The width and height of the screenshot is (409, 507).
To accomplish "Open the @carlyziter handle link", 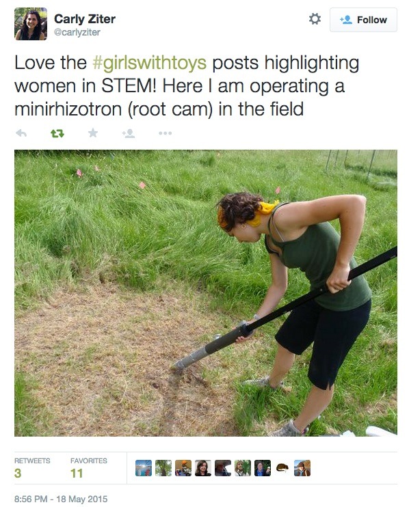I will click(77, 32).
